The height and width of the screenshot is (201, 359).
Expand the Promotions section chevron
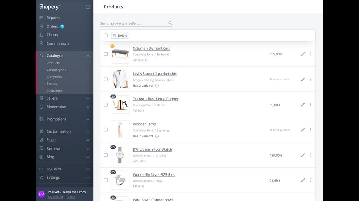tap(88, 119)
